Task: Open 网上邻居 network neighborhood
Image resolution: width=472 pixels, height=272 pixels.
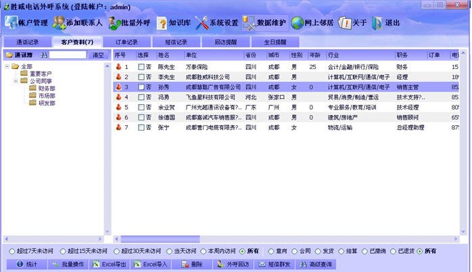Action: point(312,23)
